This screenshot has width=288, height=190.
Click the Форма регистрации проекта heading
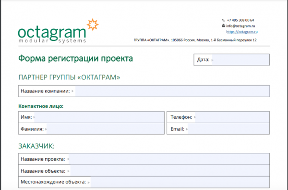pos(75,58)
